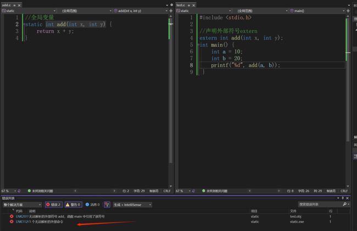357x231 pixels.
Task: Open the LNK2019 error code link
Action: [22, 216]
